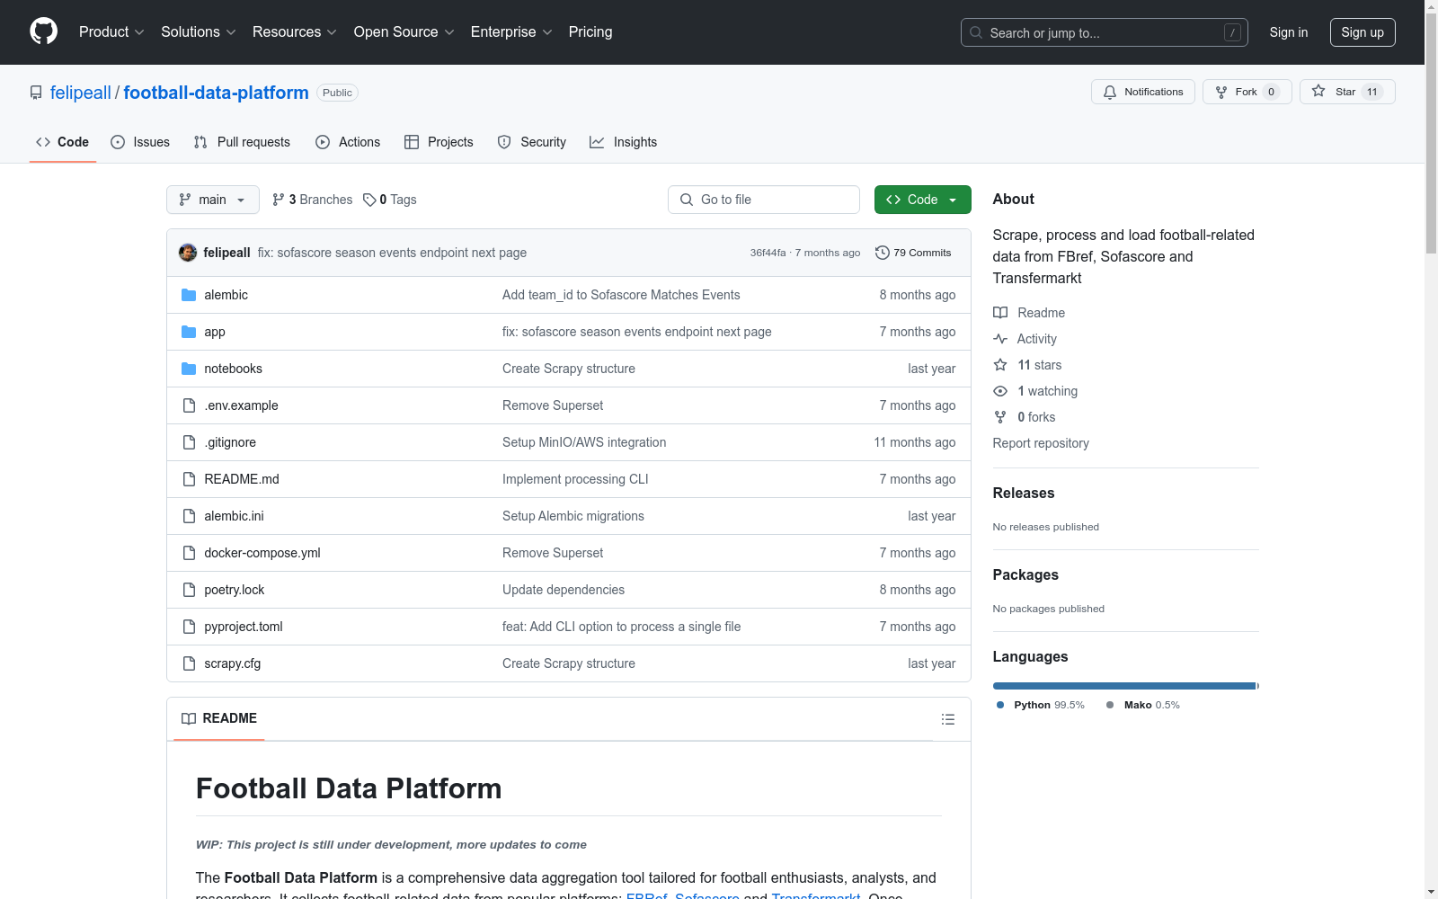Click the file icon for docker-compose.yml

pyautogui.click(x=189, y=553)
